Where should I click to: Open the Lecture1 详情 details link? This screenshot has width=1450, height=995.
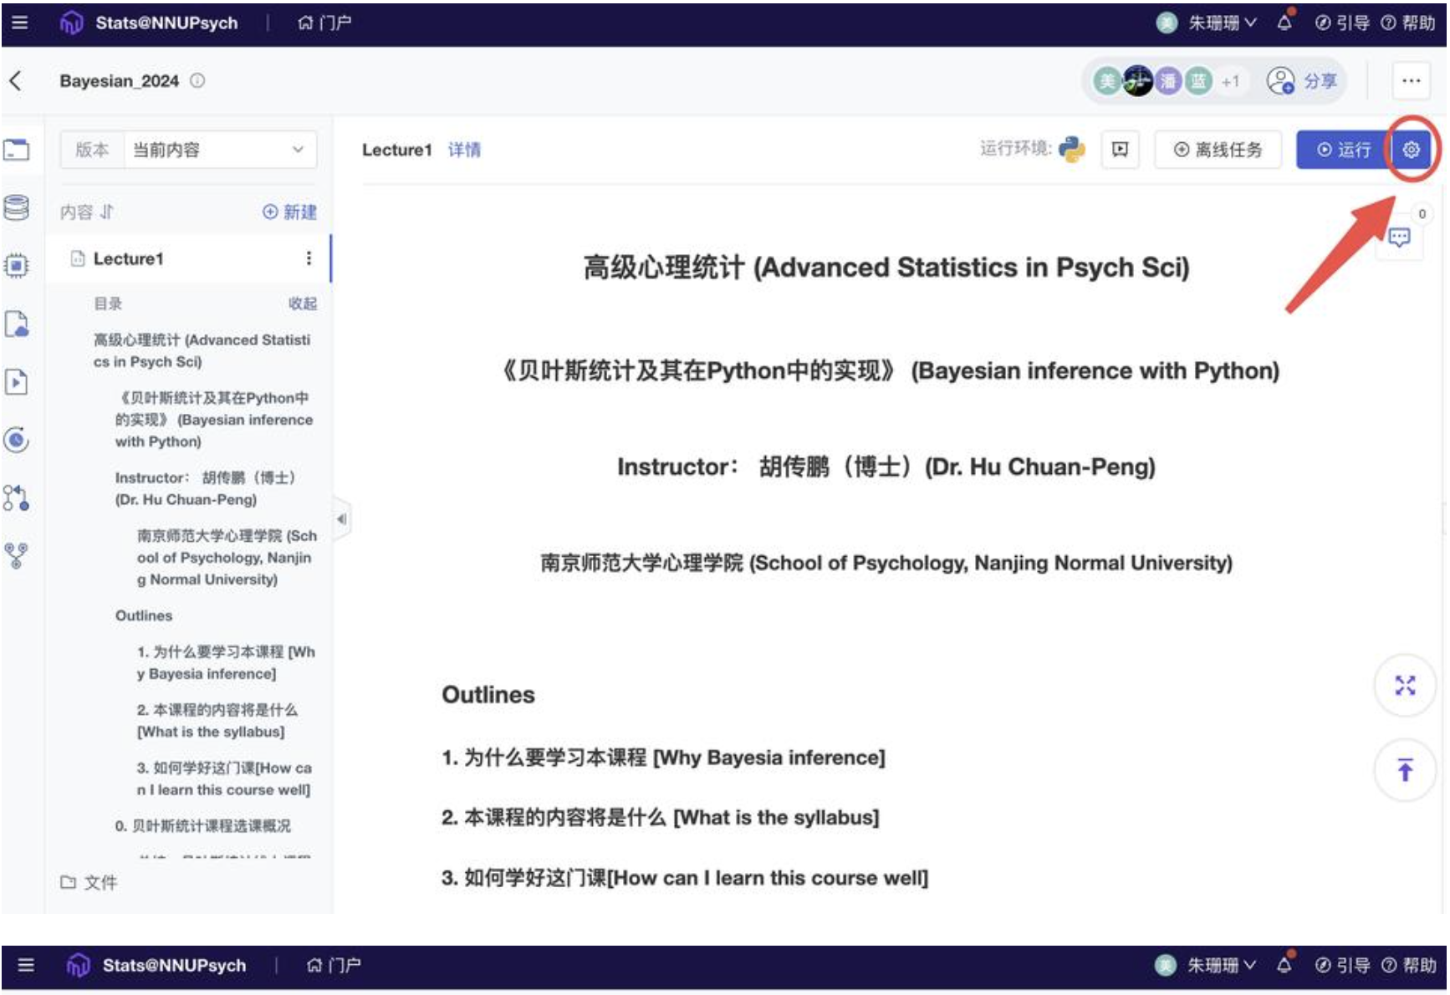(464, 150)
